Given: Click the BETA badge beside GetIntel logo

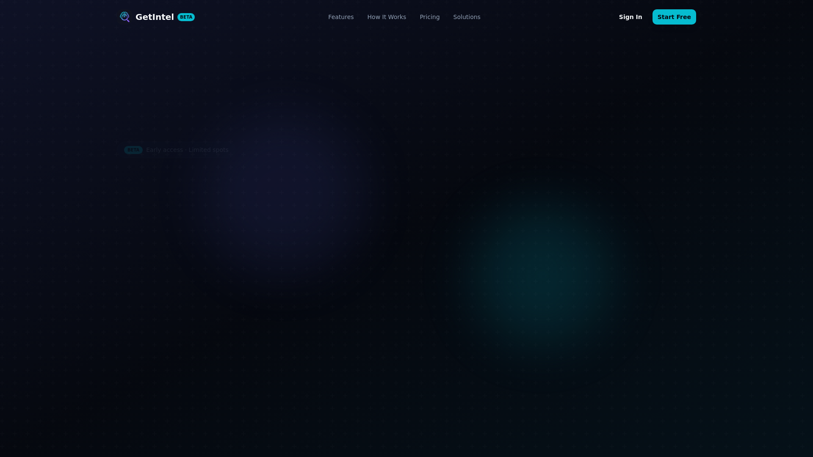Looking at the screenshot, I should (x=186, y=17).
